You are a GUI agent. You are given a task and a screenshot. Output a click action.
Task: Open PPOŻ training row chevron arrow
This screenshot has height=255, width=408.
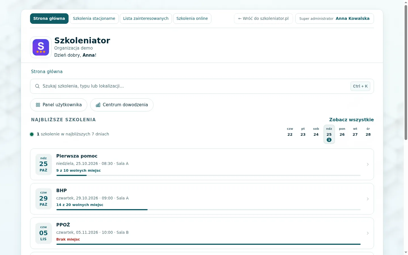[x=368, y=233]
